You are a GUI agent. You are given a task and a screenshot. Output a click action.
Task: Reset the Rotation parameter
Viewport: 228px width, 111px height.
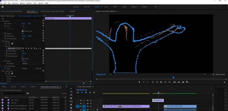[43, 33]
